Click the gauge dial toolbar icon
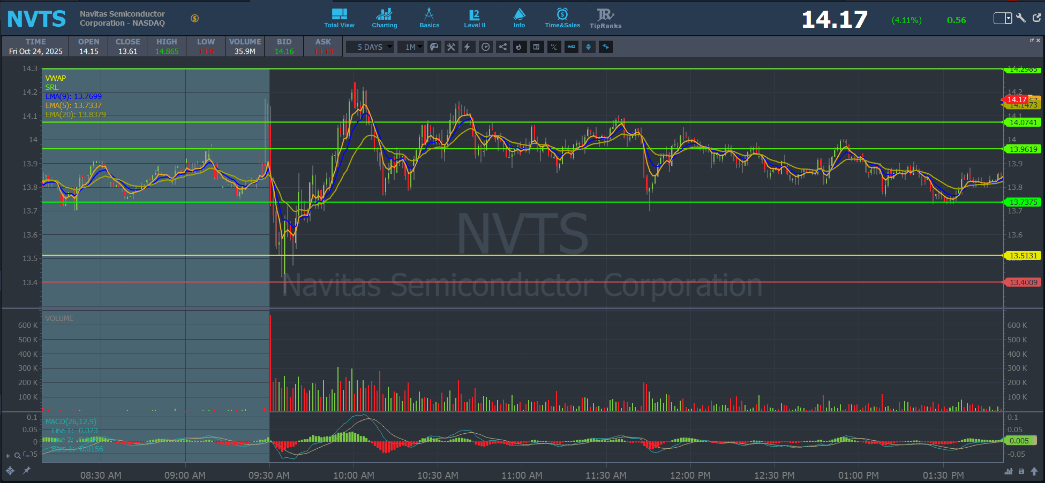This screenshot has height=483, width=1045. [485, 47]
